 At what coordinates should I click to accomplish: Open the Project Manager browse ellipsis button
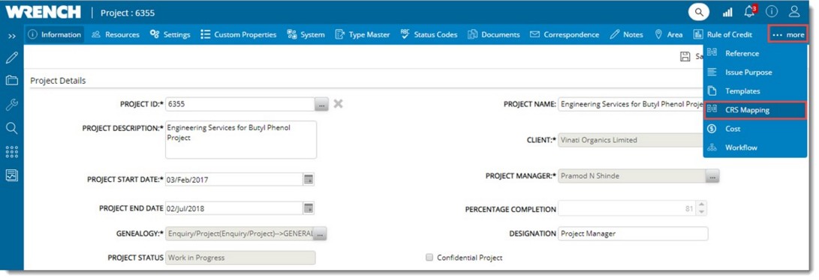pyautogui.click(x=712, y=177)
